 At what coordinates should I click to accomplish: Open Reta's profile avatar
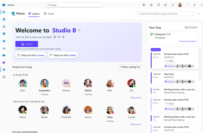110,83
